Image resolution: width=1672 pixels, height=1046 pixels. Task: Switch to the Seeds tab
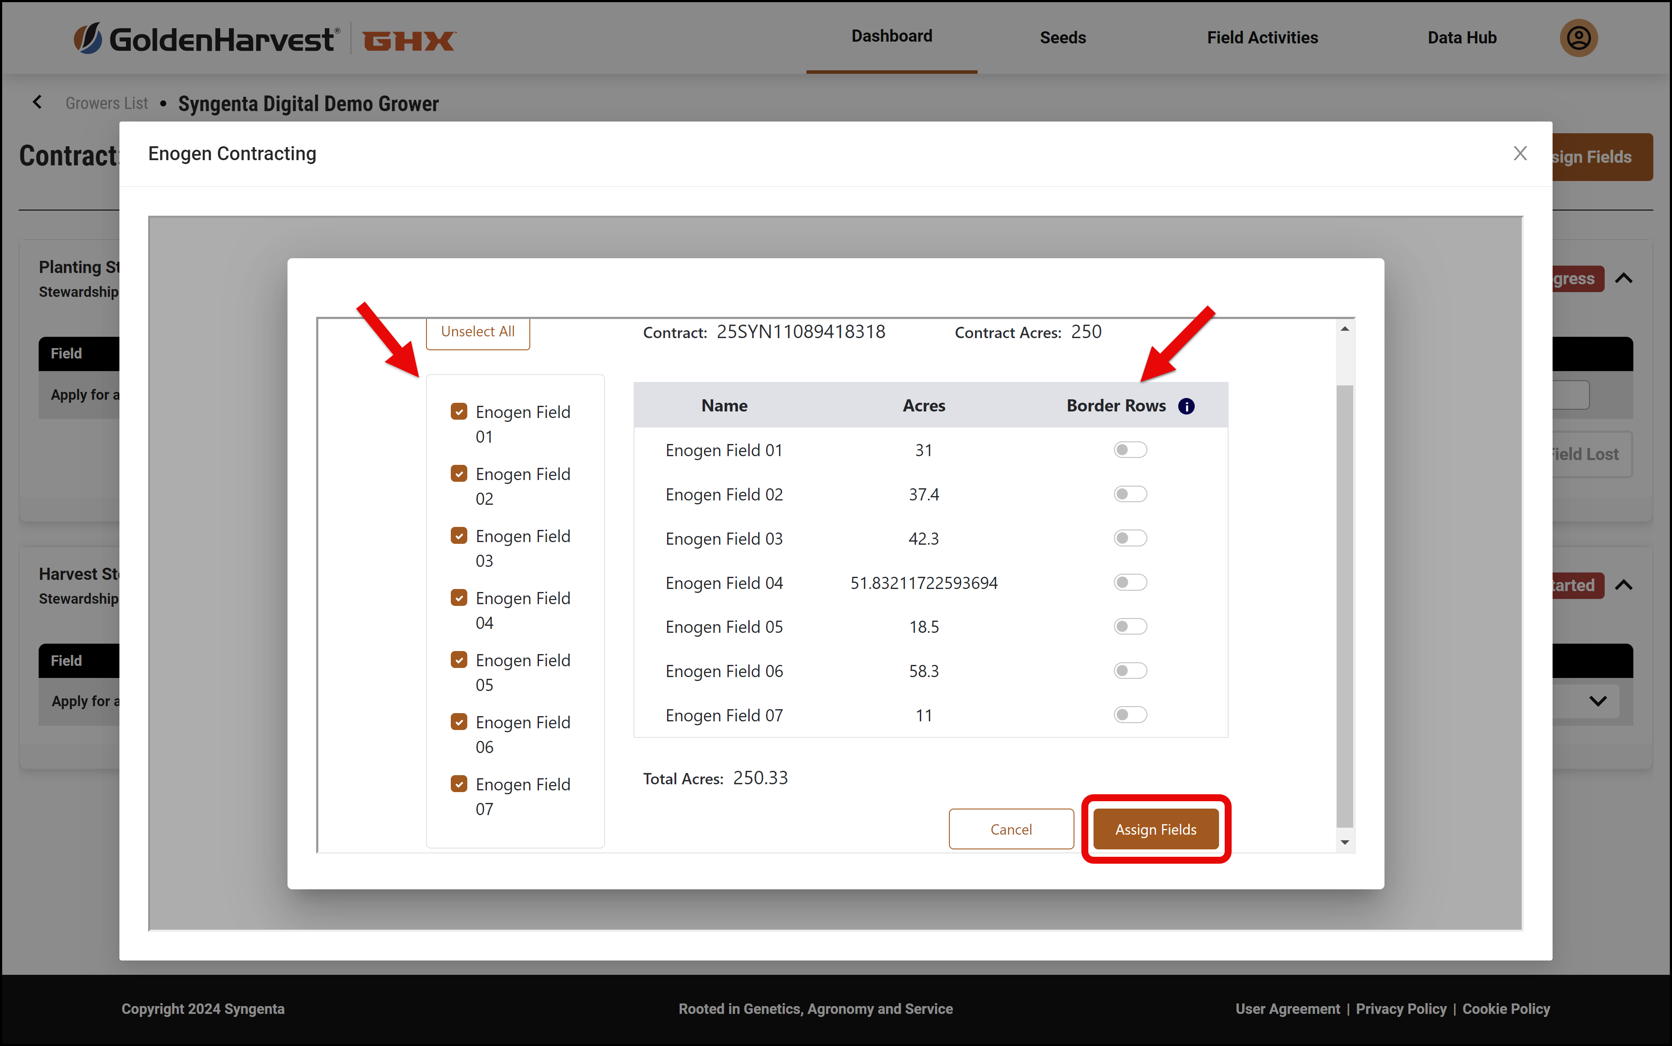pos(1062,38)
